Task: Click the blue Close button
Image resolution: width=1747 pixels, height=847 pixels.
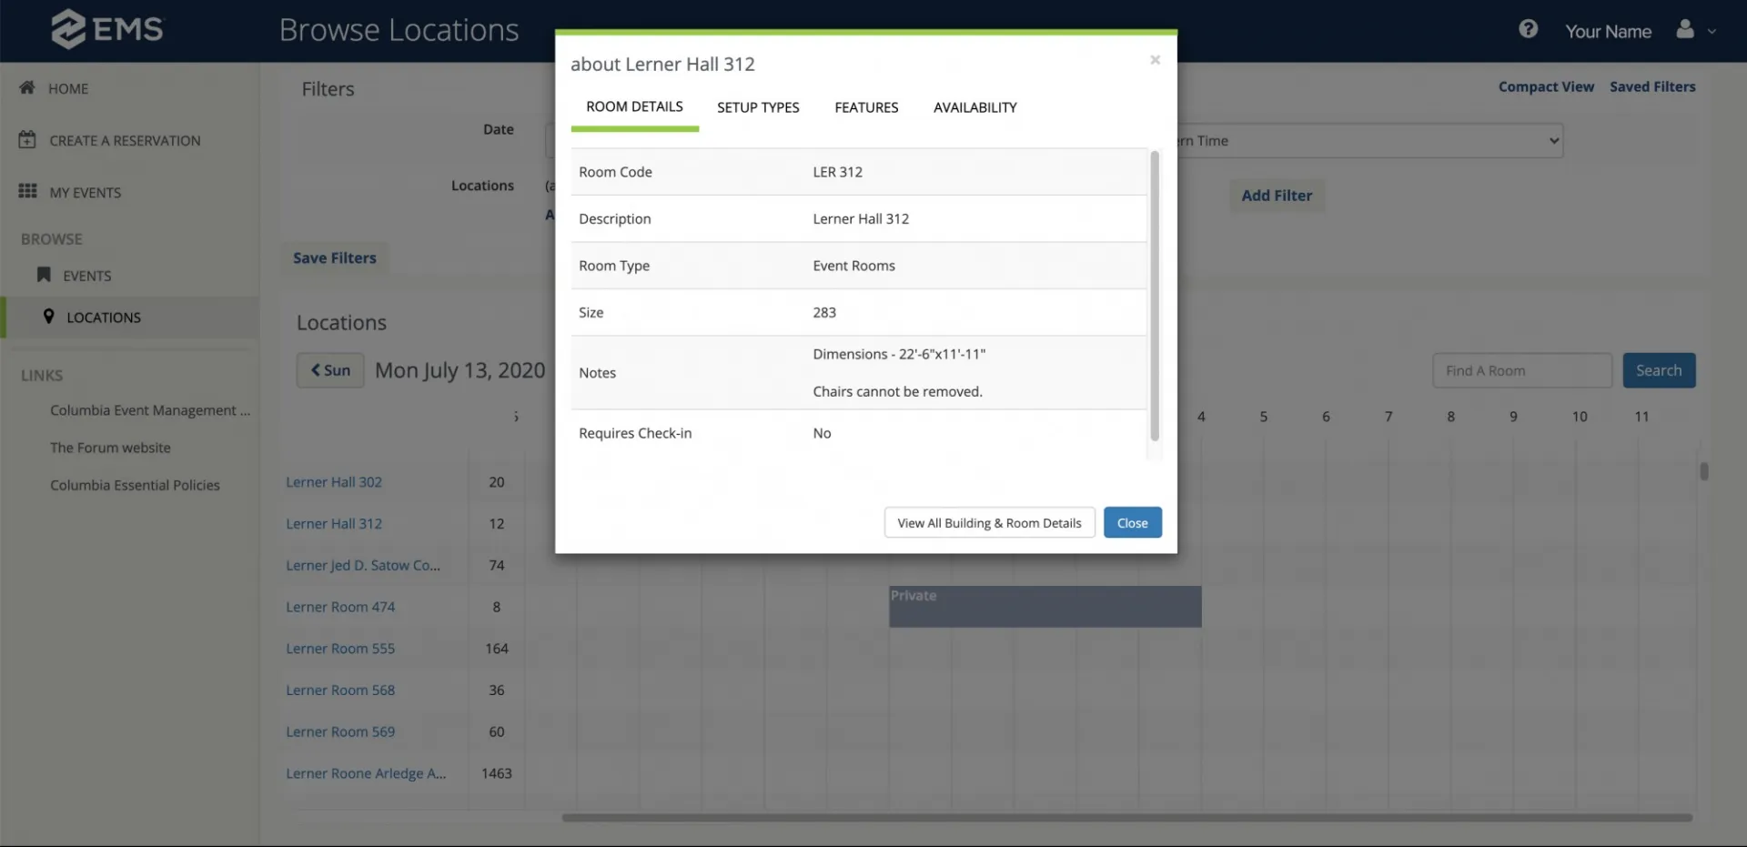Action: tap(1132, 522)
